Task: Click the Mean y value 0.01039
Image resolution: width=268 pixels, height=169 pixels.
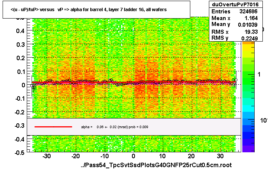Action: tap(248, 25)
